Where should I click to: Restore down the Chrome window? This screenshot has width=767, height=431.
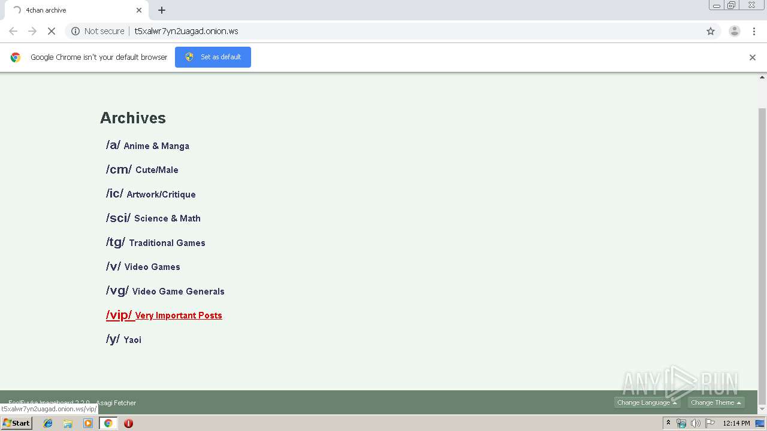[x=732, y=5]
